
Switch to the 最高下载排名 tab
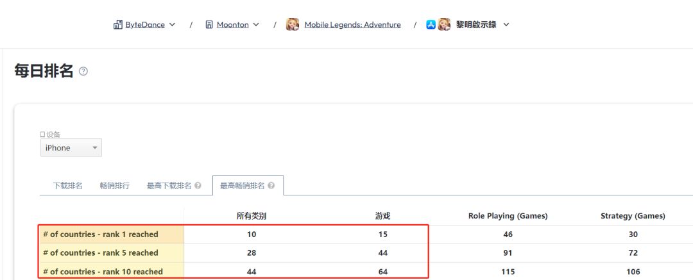point(169,186)
